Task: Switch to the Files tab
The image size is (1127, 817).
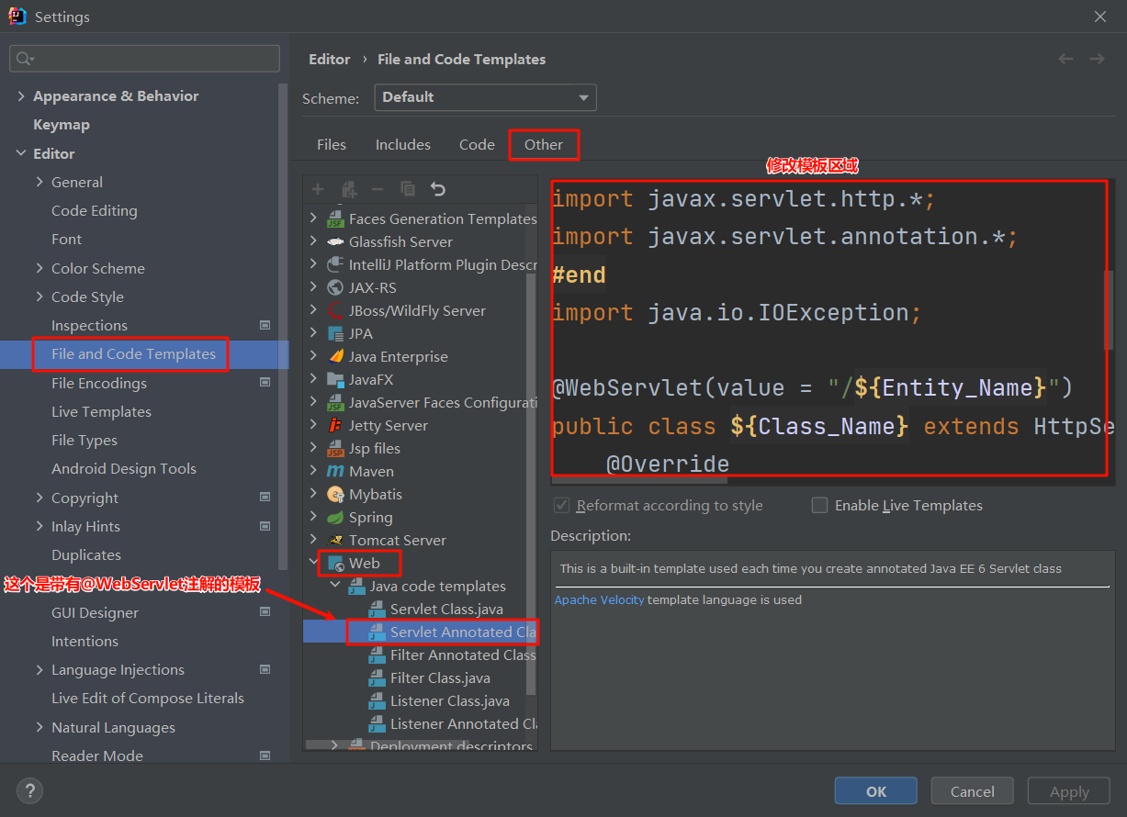Action: tap(332, 145)
